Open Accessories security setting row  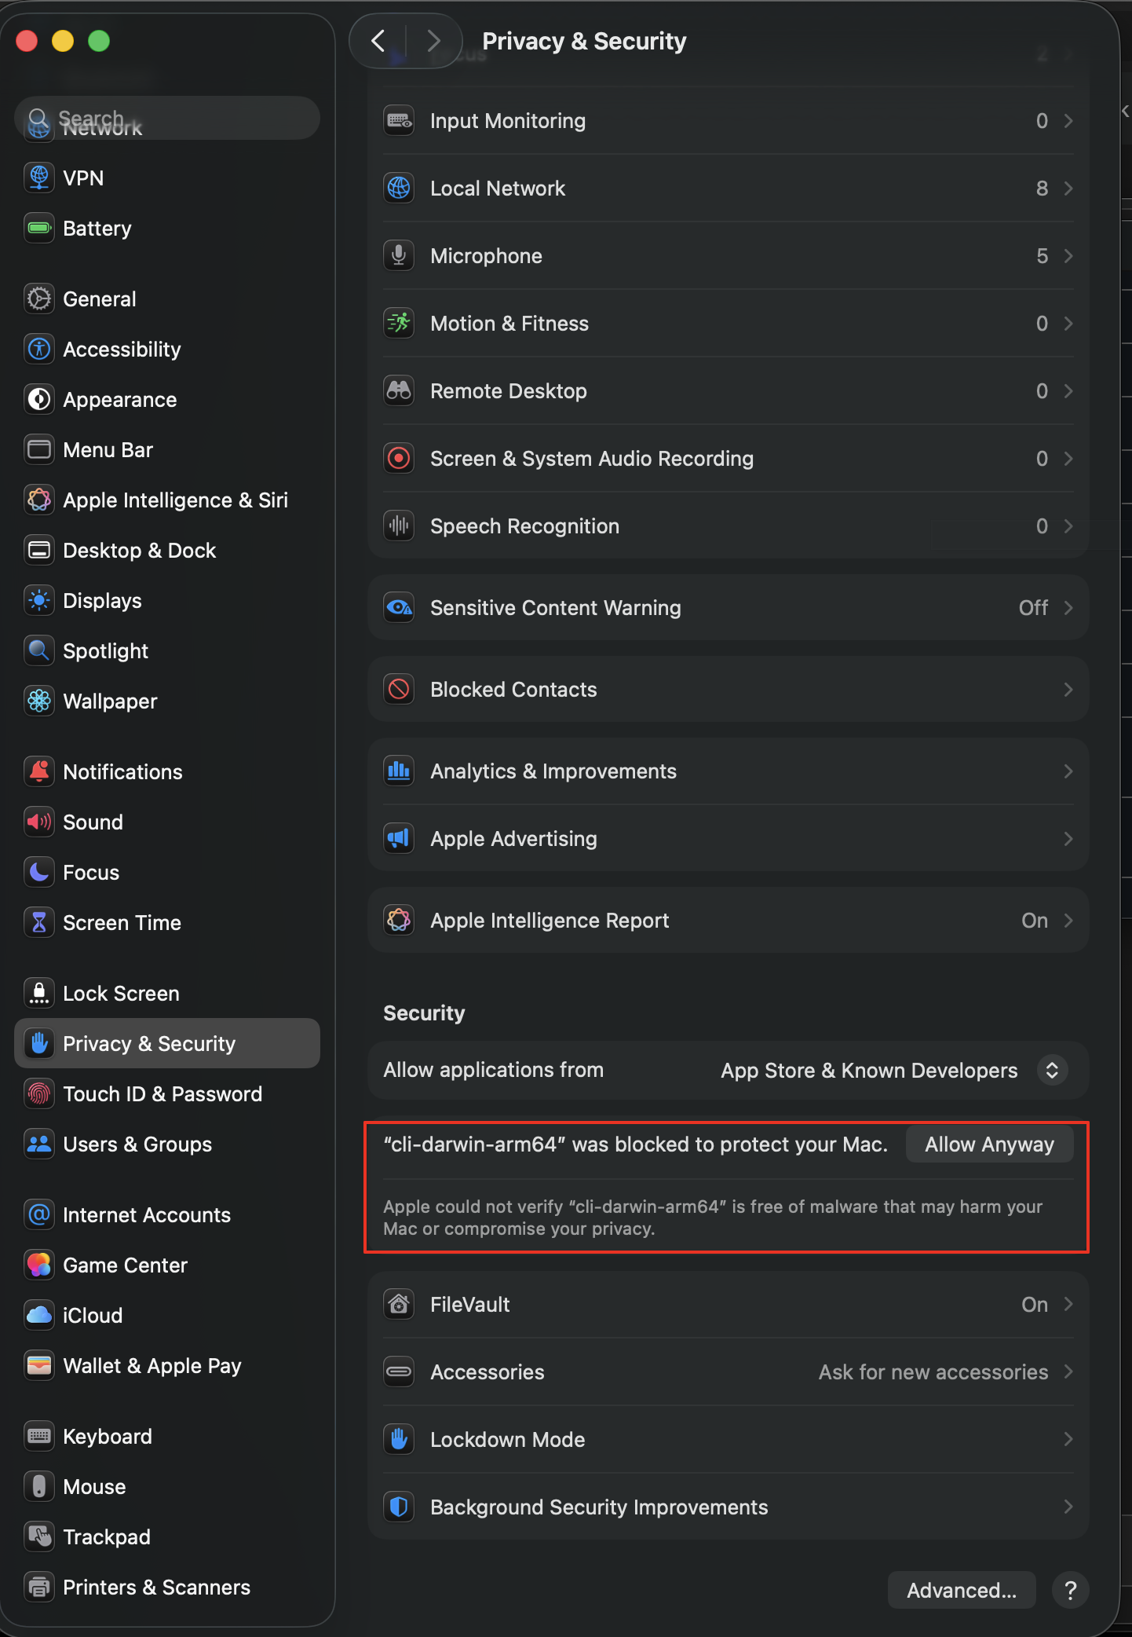pos(728,1372)
